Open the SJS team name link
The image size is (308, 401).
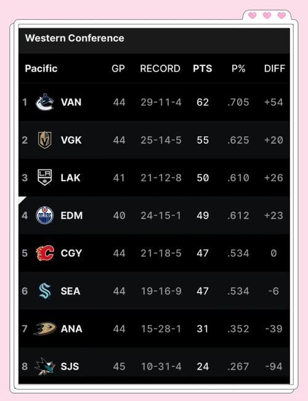tap(70, 367)
